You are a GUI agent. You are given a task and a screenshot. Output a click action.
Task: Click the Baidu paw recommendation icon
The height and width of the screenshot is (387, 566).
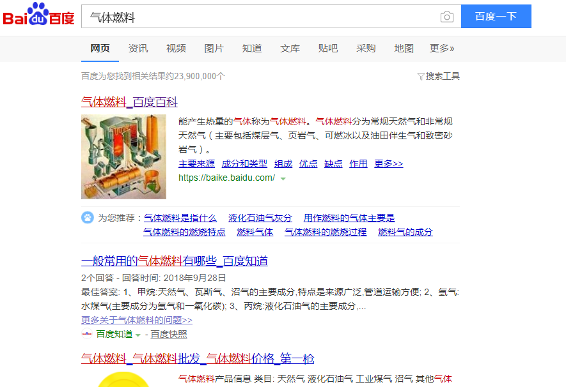click(x=88, y=218)
